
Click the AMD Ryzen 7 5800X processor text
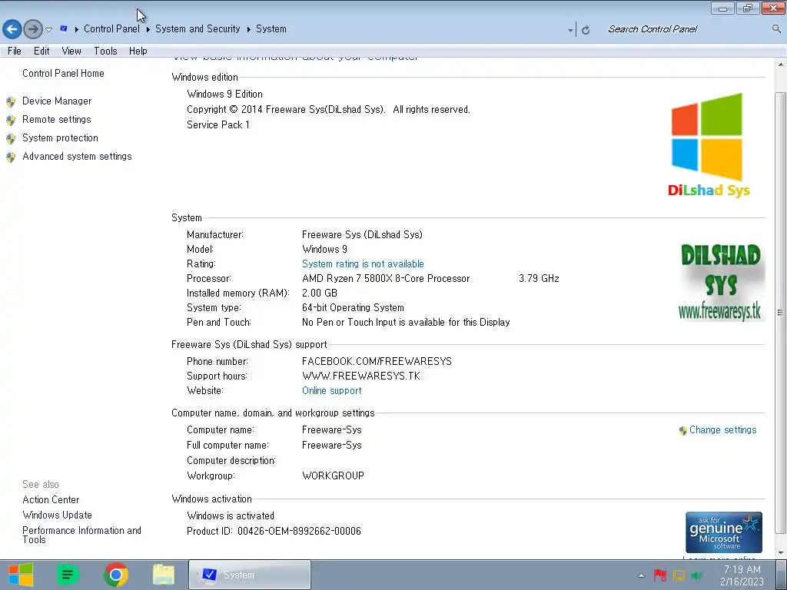pos(386,278)
